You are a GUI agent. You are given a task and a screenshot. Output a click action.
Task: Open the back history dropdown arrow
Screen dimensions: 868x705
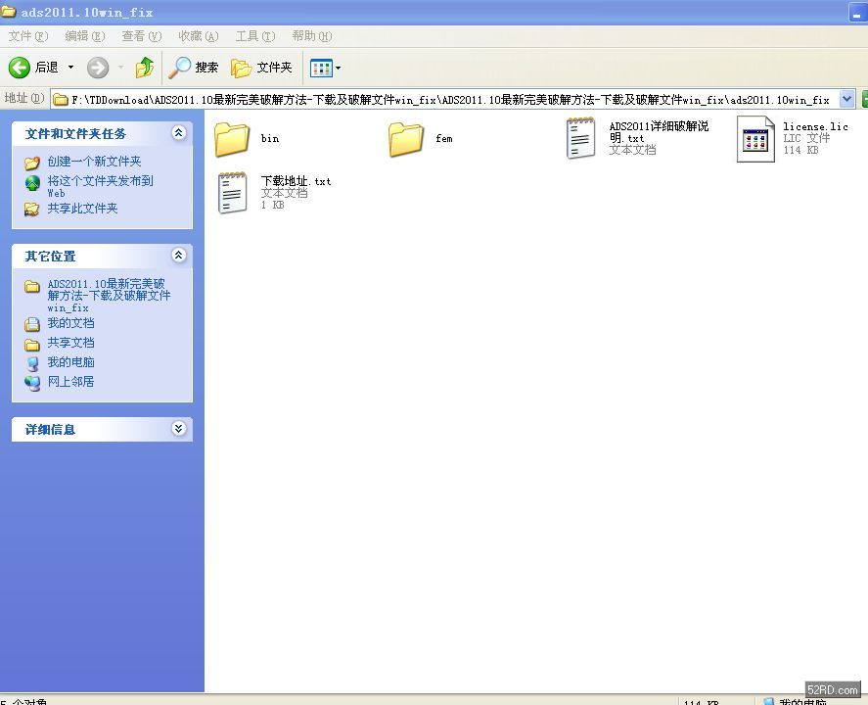(70, 68)
